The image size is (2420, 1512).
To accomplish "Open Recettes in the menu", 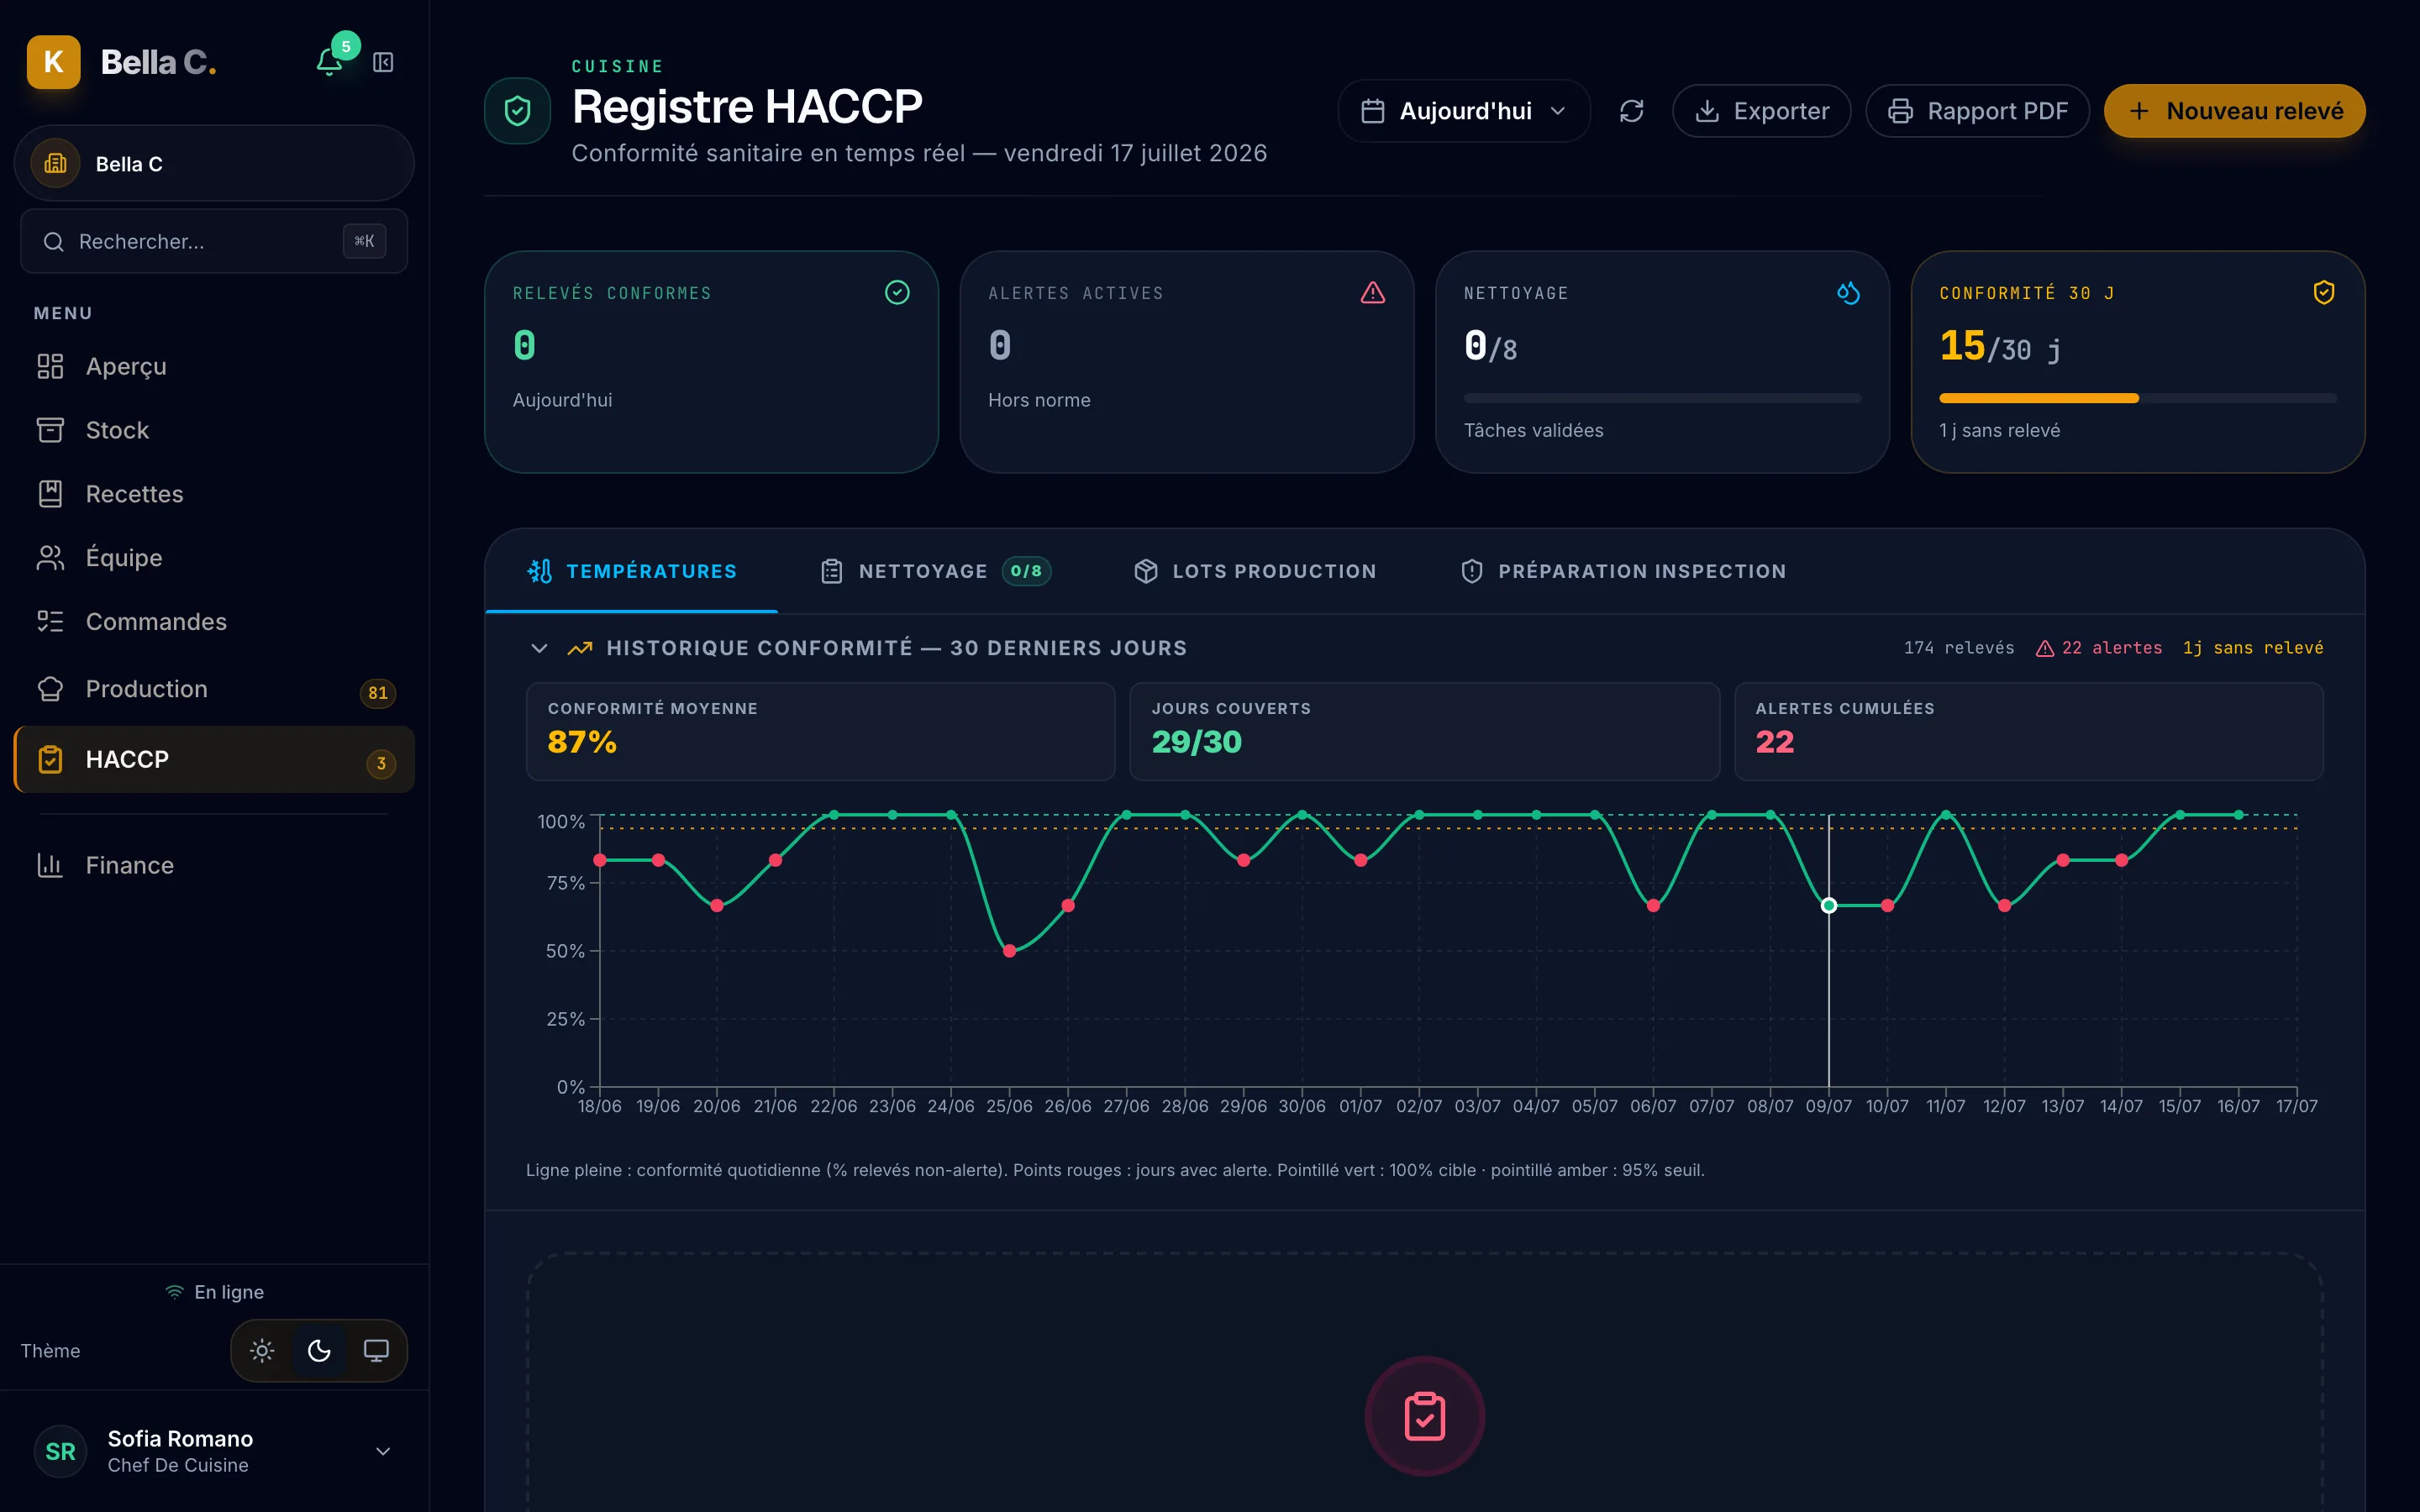I will pos(214,494).
